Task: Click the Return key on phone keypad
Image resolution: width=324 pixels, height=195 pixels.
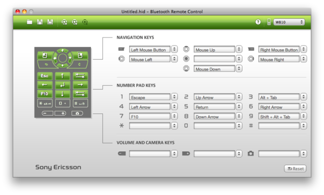Action: click(x=63, y=85)
